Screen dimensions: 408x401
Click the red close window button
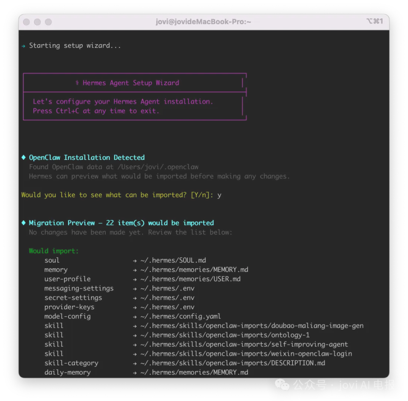[x=26, y=22]
